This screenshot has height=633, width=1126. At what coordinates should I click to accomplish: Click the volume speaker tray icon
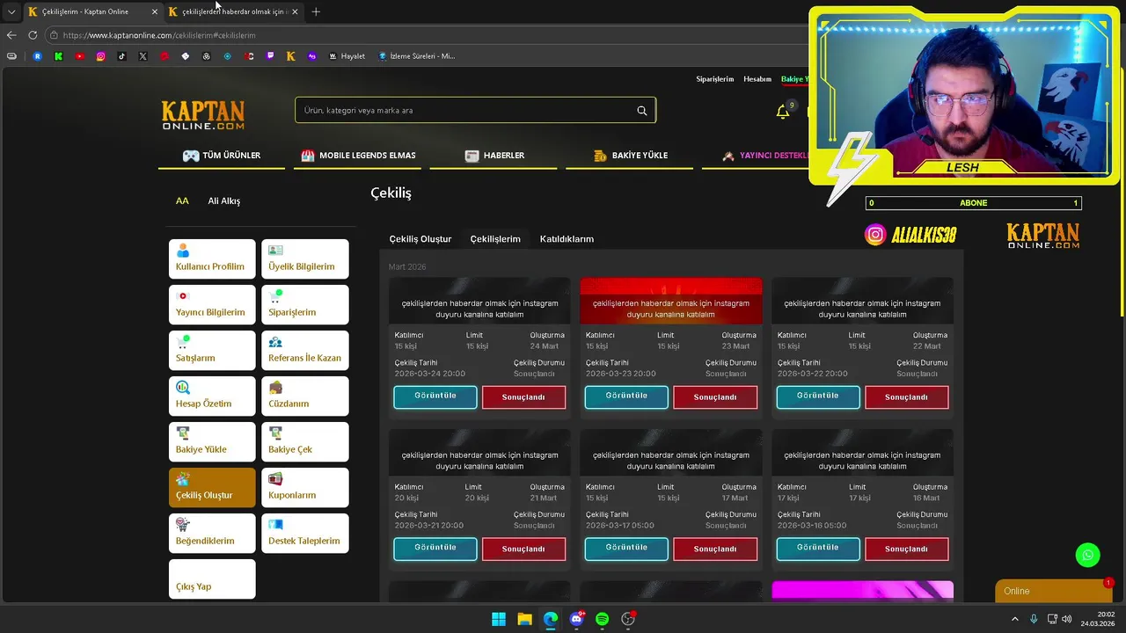pos(1067,619)
